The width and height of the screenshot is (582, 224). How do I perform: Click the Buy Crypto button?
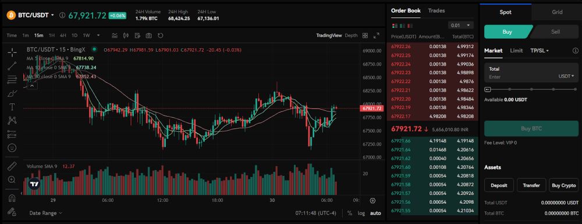click(563, 185)
